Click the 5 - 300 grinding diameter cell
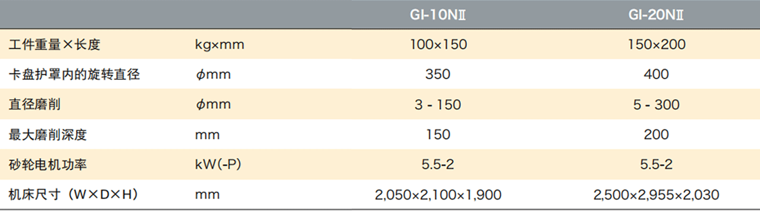Screen dimensions: 760x215 point(656,104)
